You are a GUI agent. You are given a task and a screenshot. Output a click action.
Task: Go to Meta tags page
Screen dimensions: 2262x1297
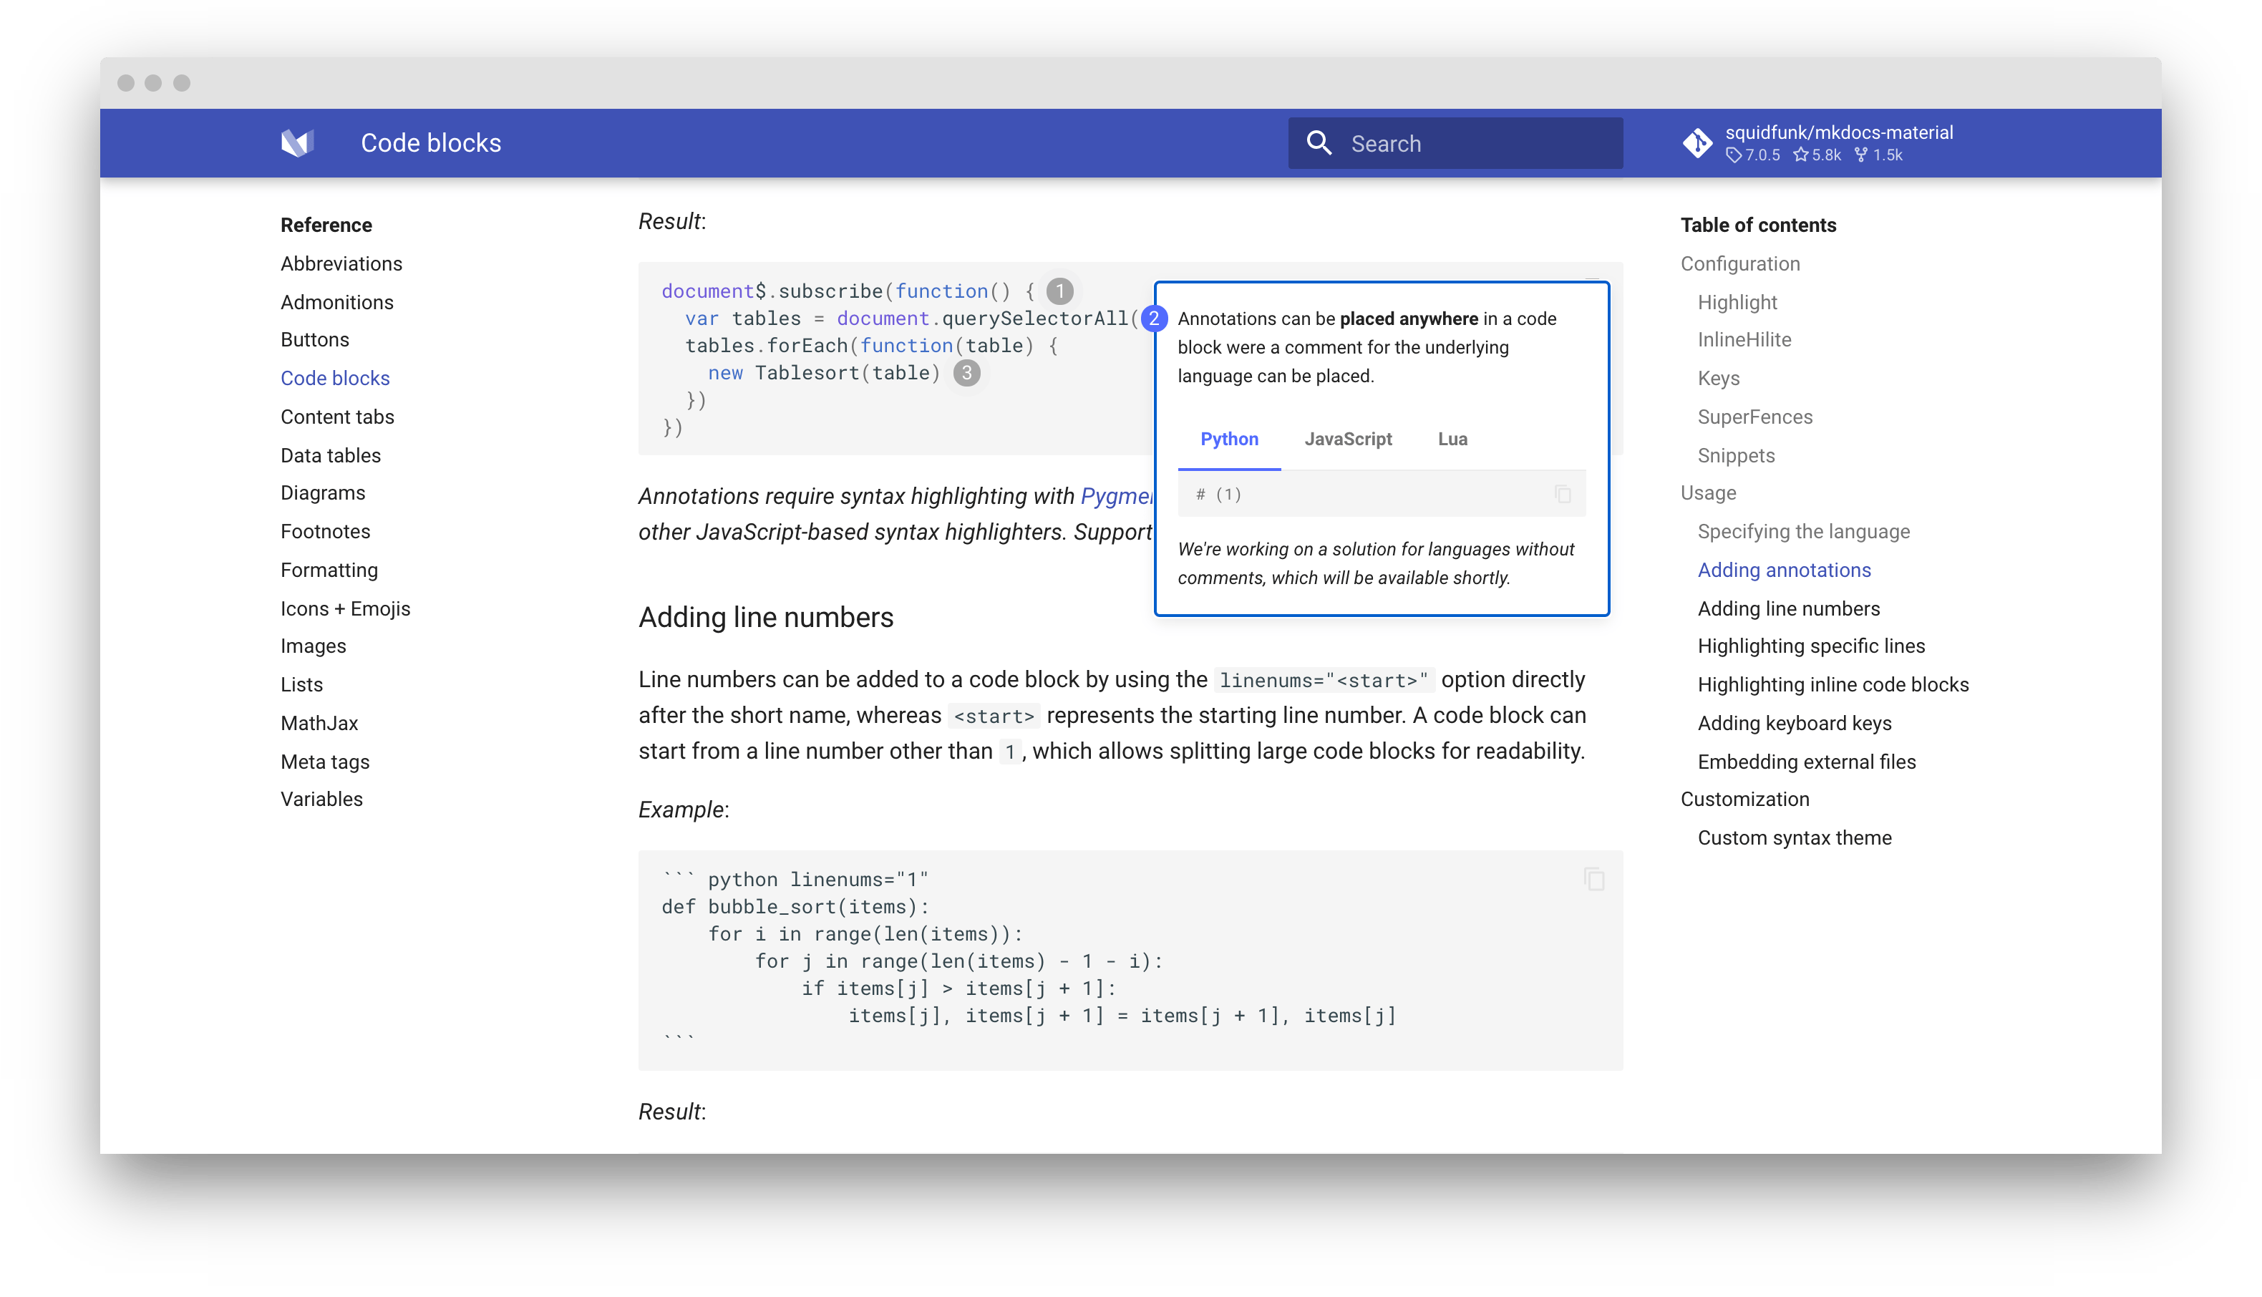(324, 762)
